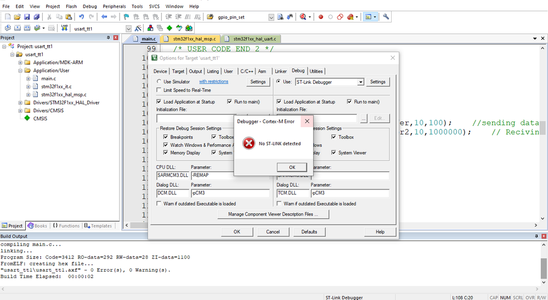Open the Flash menu

71,6
